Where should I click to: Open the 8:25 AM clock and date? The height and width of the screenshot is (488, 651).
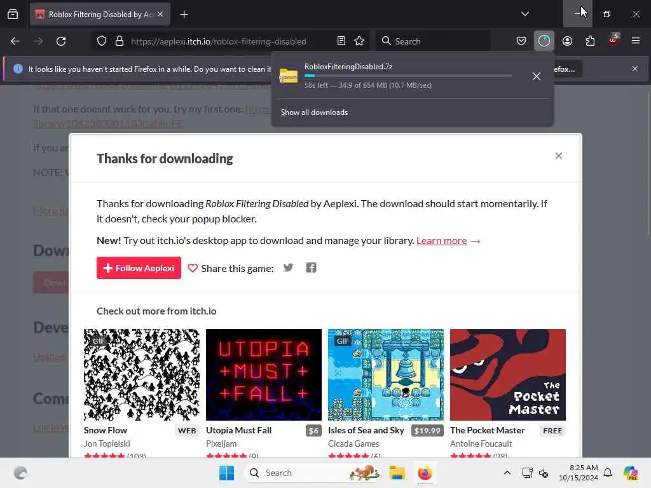[579, 473]
